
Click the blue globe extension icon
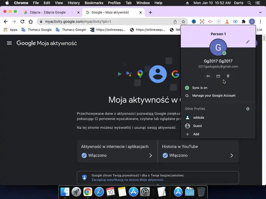pos(194,22)
